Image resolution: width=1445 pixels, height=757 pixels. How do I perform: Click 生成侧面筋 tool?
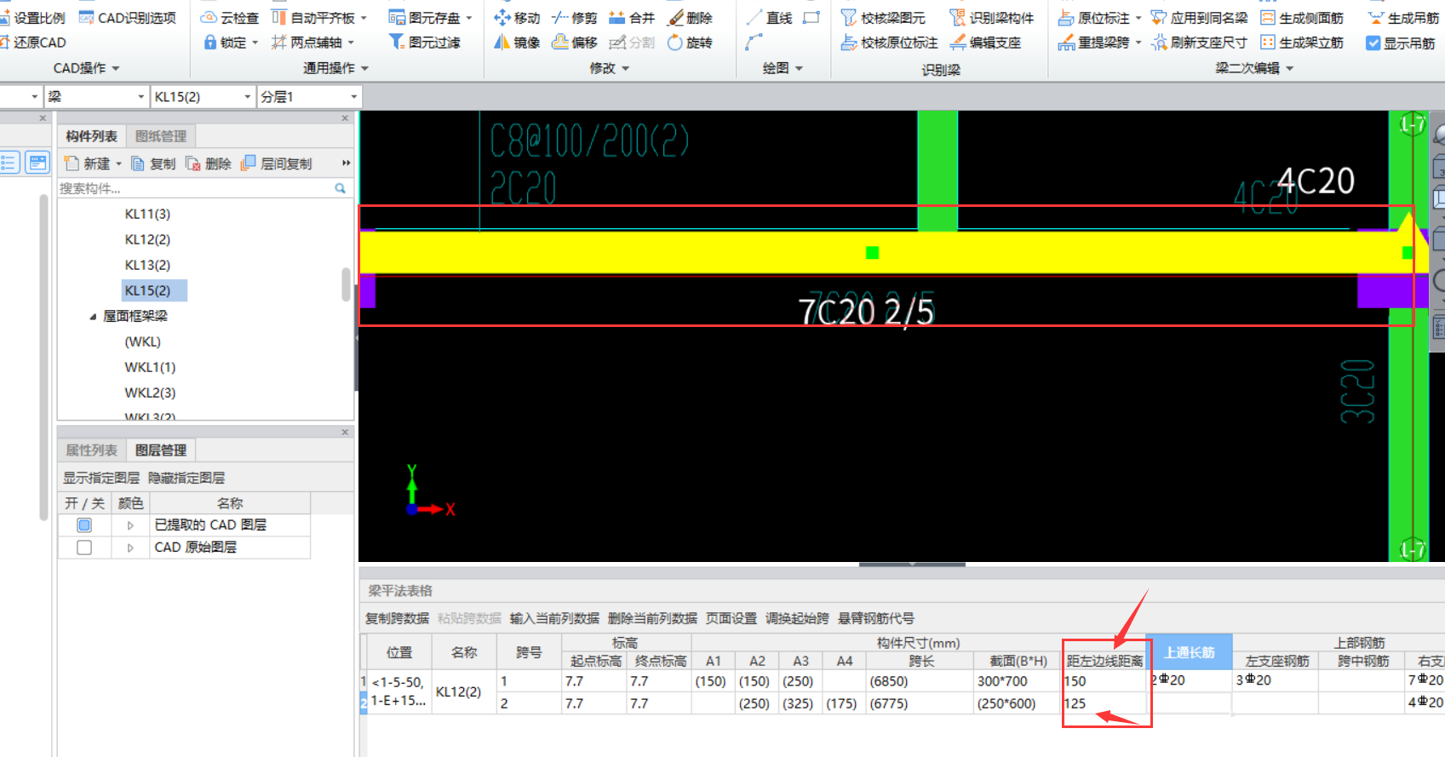(1302, 17)
